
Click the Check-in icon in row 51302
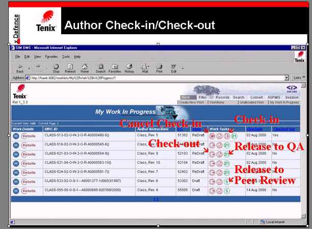(227, 136)
